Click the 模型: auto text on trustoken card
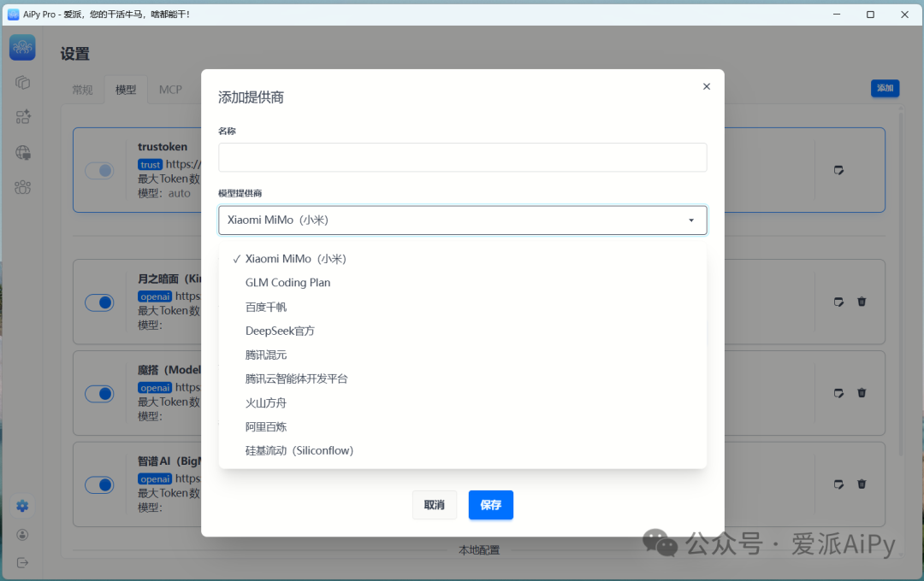The height and width of the screenshot is (581, 924). click(x=164, y=194)
